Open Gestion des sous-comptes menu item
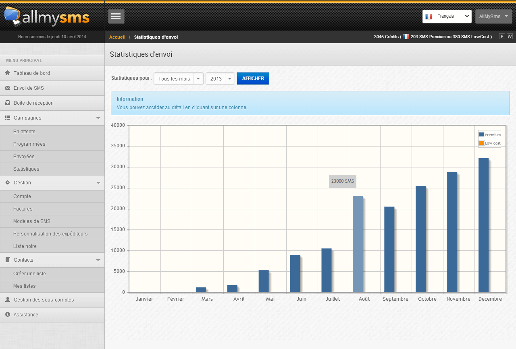 (52, 300)
